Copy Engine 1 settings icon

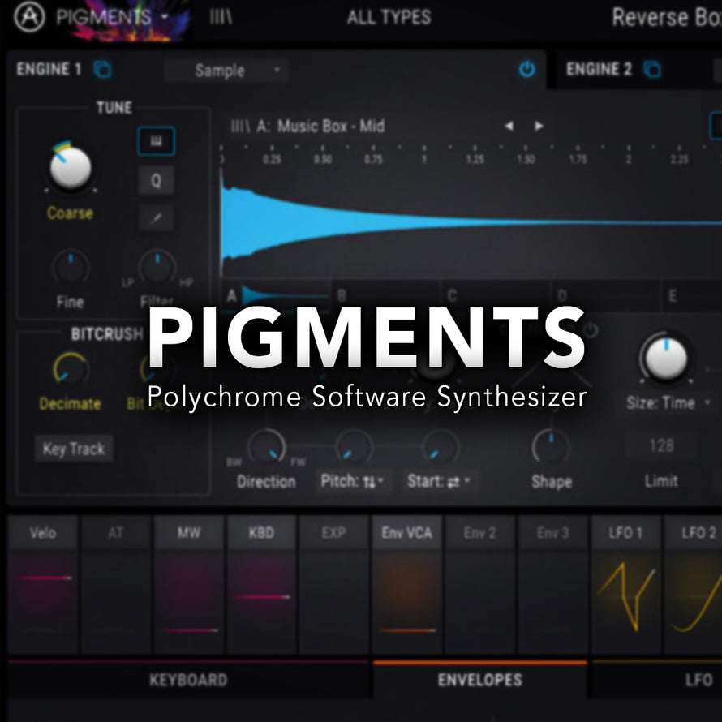pyautogui.click(x=102, y=70)
